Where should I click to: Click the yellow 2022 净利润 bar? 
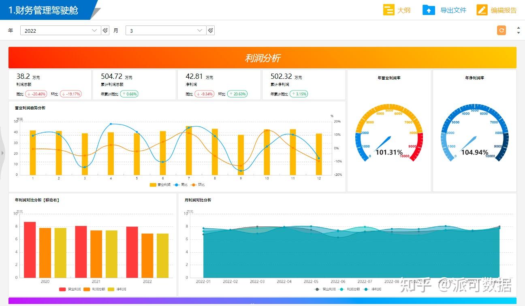pyautogui.click(x=162, y=255)
